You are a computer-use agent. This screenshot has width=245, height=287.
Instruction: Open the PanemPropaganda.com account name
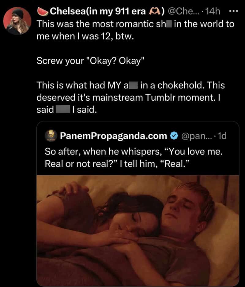click(113, 136)
